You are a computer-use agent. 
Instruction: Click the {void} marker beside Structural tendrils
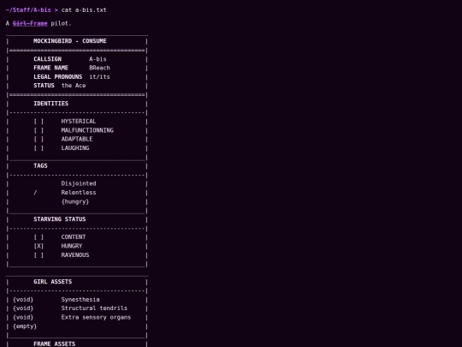pyautogui.click(x=23, y=308)
